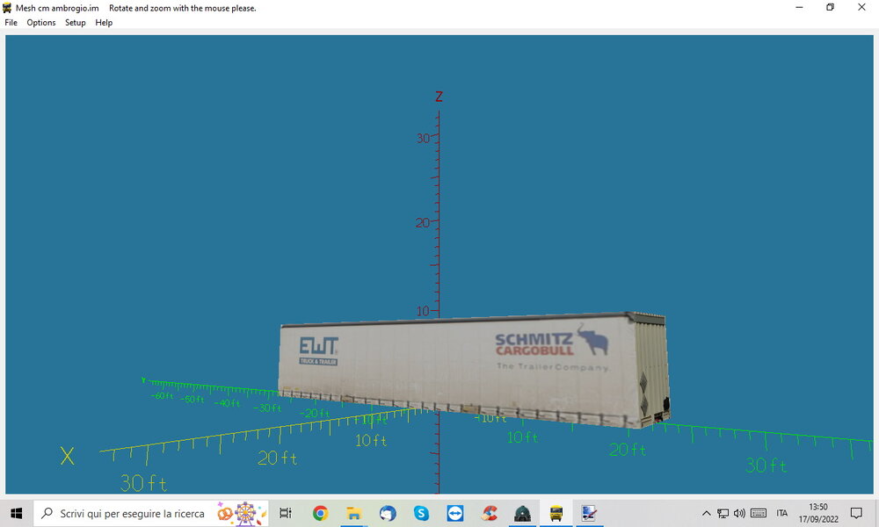Click the EWT logo on the trailer
This screenshot has height=527, width=879.
click(318, 351)
